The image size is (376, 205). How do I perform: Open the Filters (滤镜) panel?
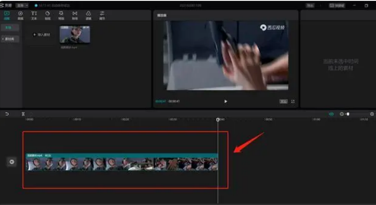coord(88,15)
